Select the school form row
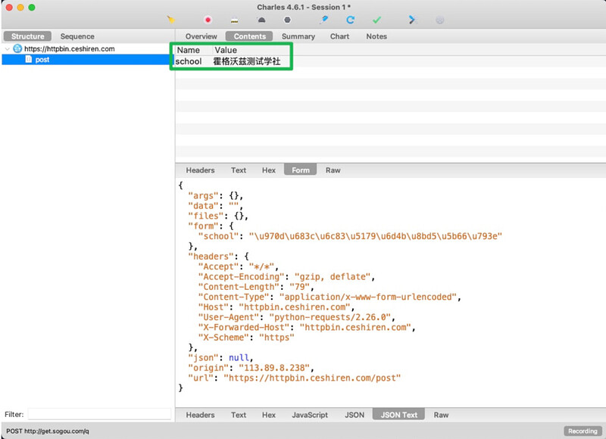Viewport: 606px width, 439px height. click(x=390, y=61)
